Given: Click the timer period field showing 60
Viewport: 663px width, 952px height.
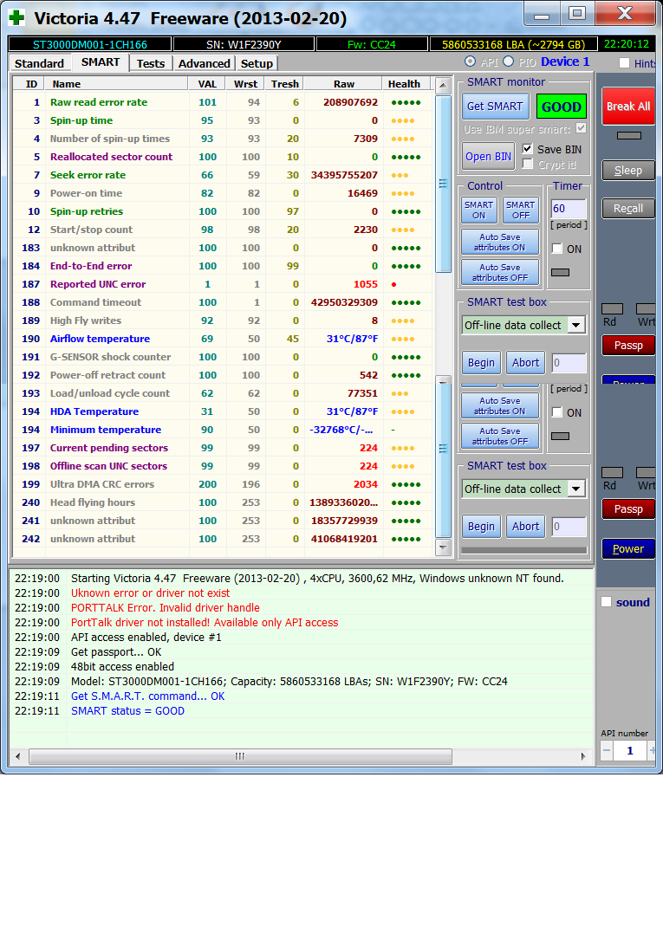Looking at the screenshot, I should pyautogui.click(x=569, y=208).
